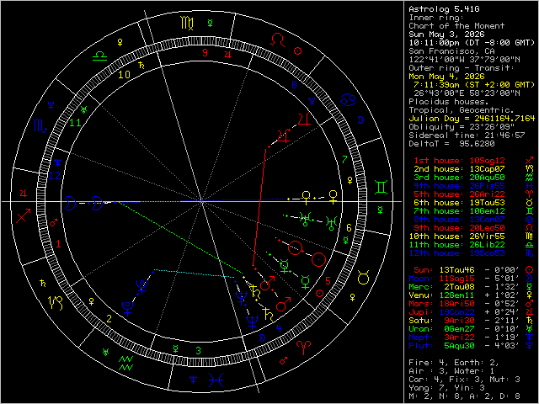
Task: Click the Sagittarius glyph in the 1st house sidebar row
Action: [x=530, y=161]
